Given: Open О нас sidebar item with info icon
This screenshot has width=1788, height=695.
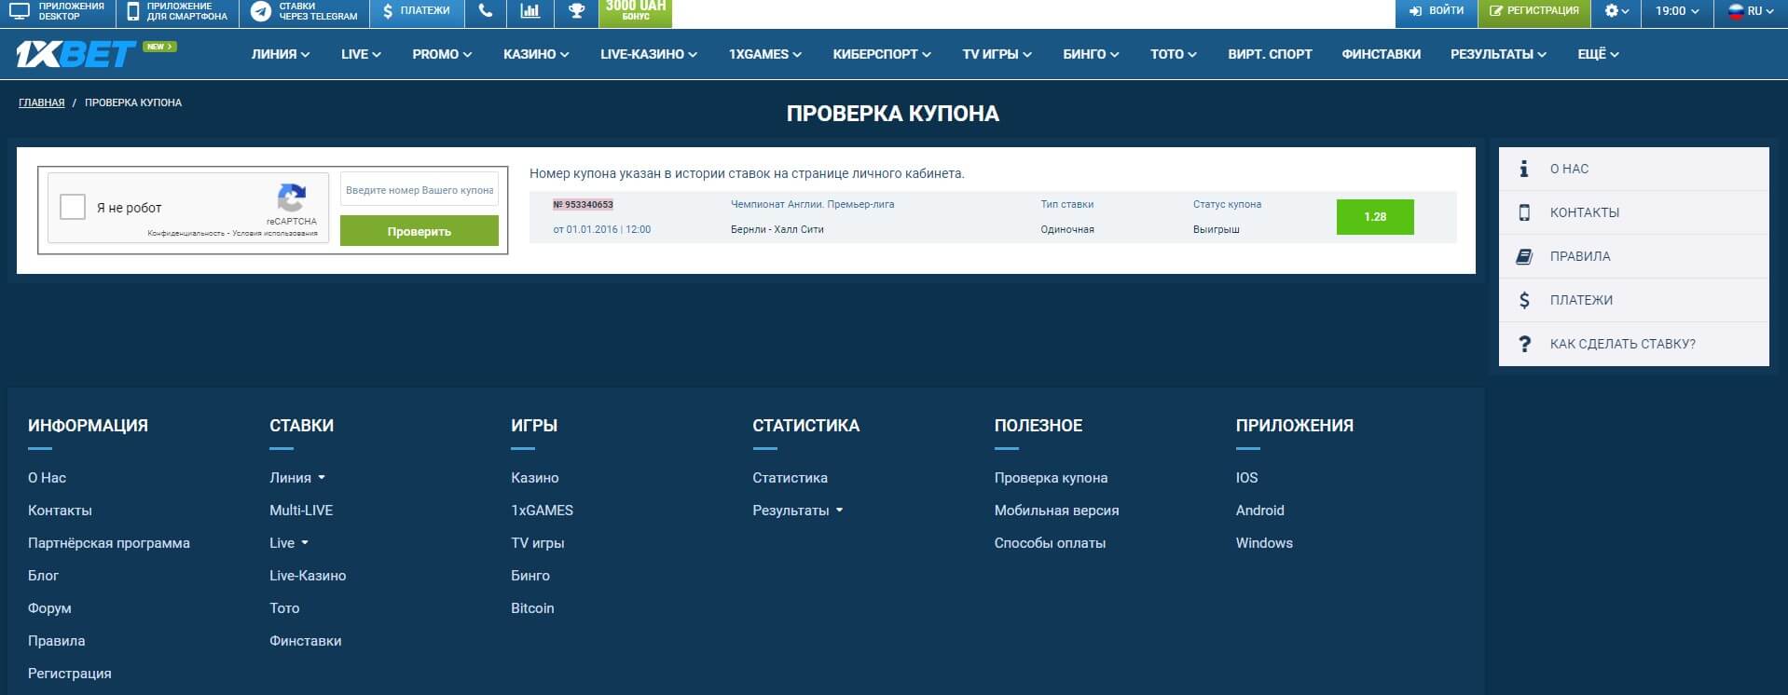Looking at the screenshot, I should click(1633, 169).
